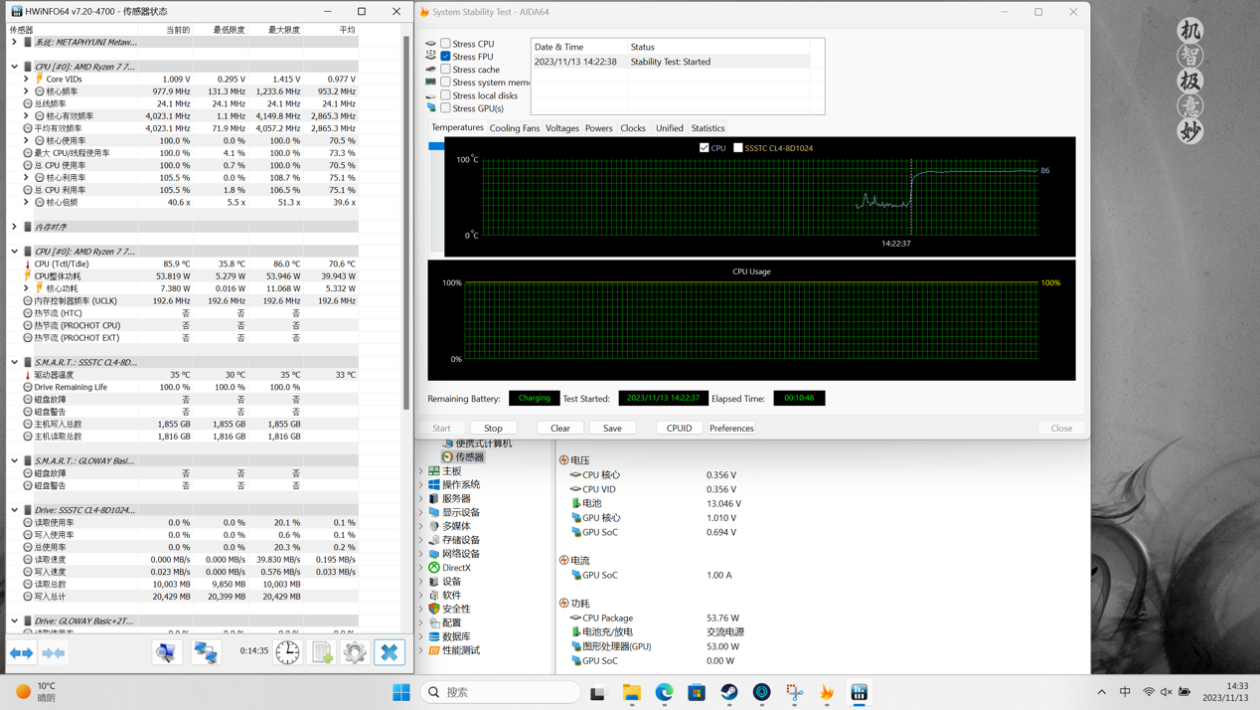Collapse the Drive: SSSTC CL4-8D1024 section
Screen dimensions: 1260x710
click(15, 510)
